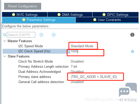The height and width of the screenshot is (104, 139).
Task: Select the Primary Address Length 7-bit value
Action: coord(74,67)
